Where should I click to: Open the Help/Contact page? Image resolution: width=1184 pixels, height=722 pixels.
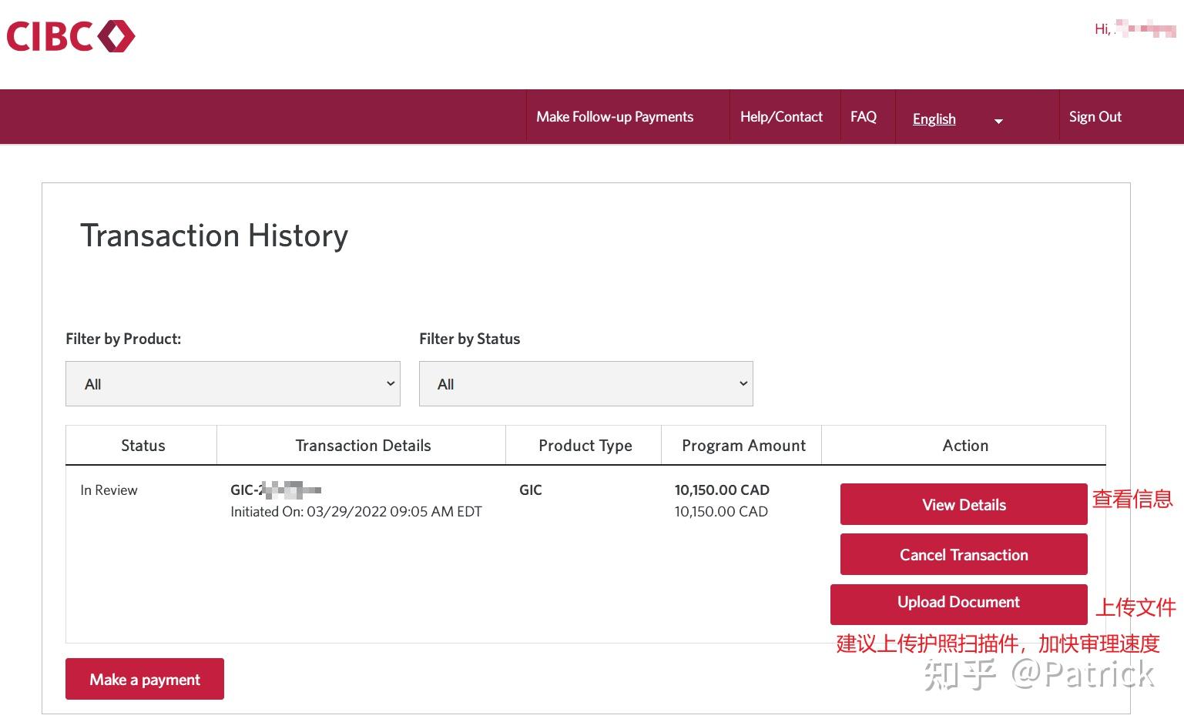tap(781, 117)
